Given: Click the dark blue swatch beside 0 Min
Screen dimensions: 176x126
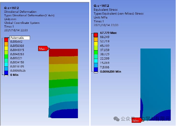Looking at the screenshot, I should [6, 73].
